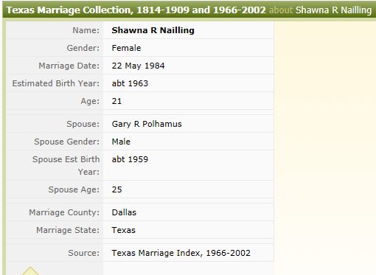Click the spouse age value 25
The width and height of the screenshot is (376, 275).
[116, 189]
